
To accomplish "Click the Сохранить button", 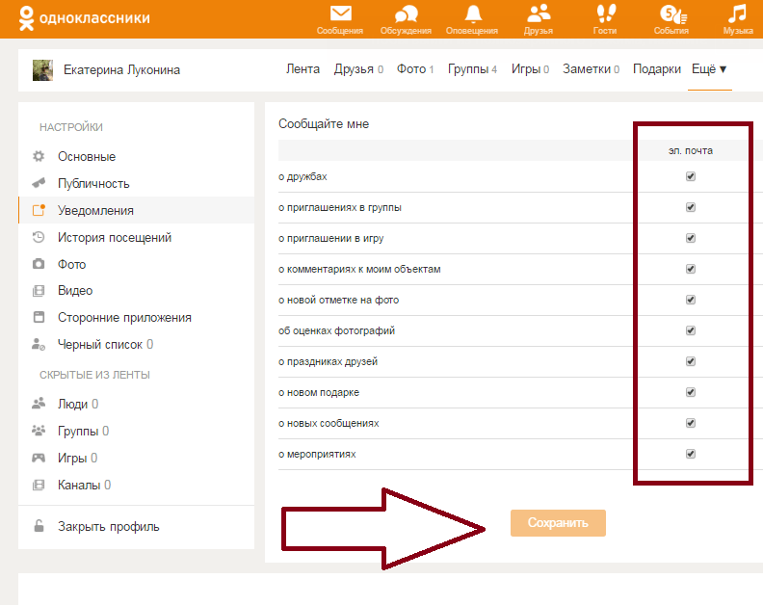I will (x=558, y=523).
